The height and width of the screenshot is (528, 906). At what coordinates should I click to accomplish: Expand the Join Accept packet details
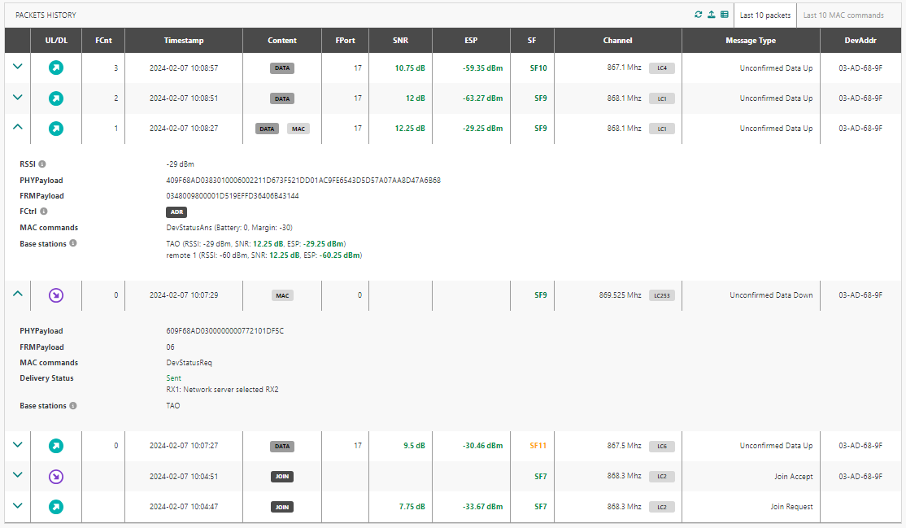click(x=18, y=476)
